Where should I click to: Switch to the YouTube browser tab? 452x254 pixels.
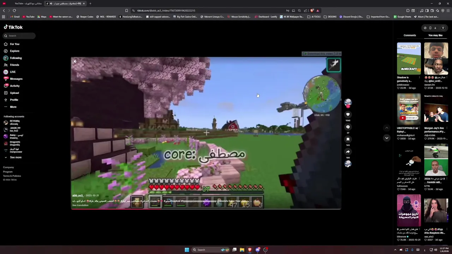point(23,4)
